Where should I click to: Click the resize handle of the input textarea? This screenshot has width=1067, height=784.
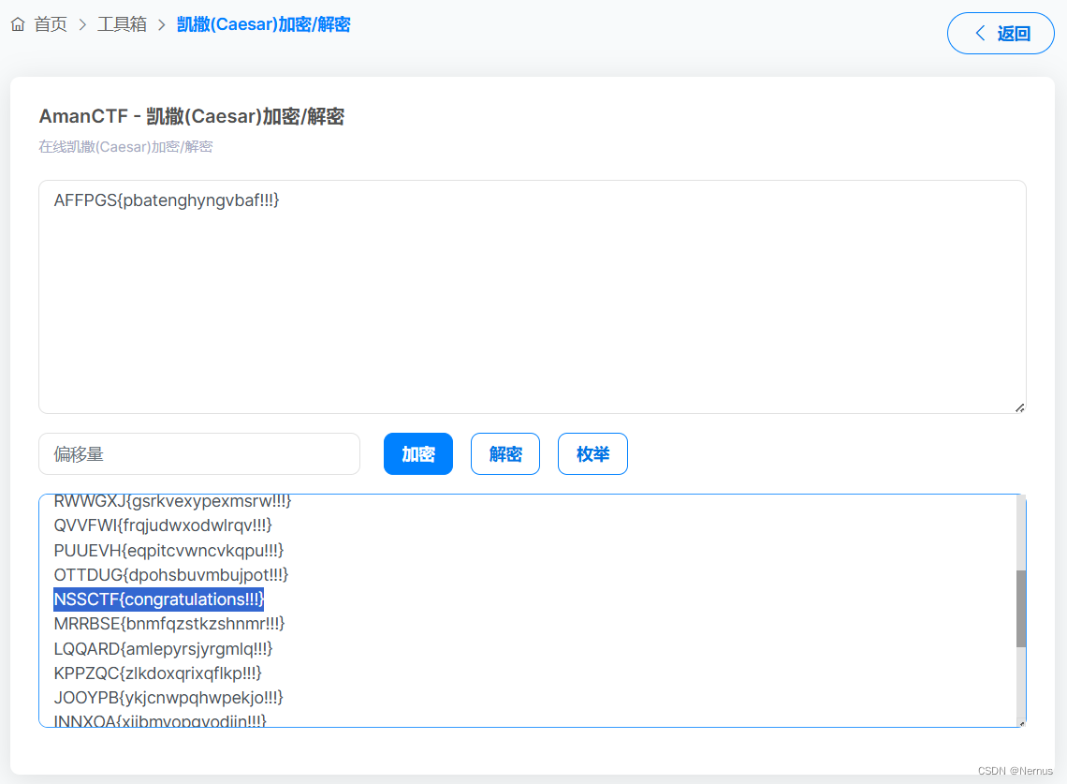[x=1019, y=407]
